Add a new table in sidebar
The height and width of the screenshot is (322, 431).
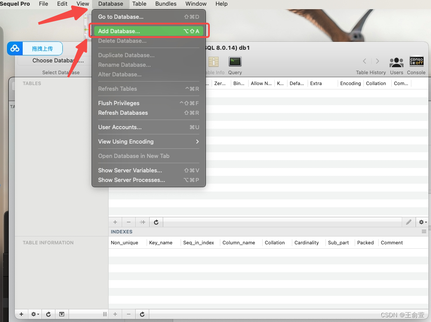pyautogui.click(x=21, y=314)
